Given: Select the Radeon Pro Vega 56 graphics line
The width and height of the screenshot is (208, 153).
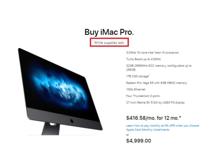Looking at the screenshot, I should 156,83.
